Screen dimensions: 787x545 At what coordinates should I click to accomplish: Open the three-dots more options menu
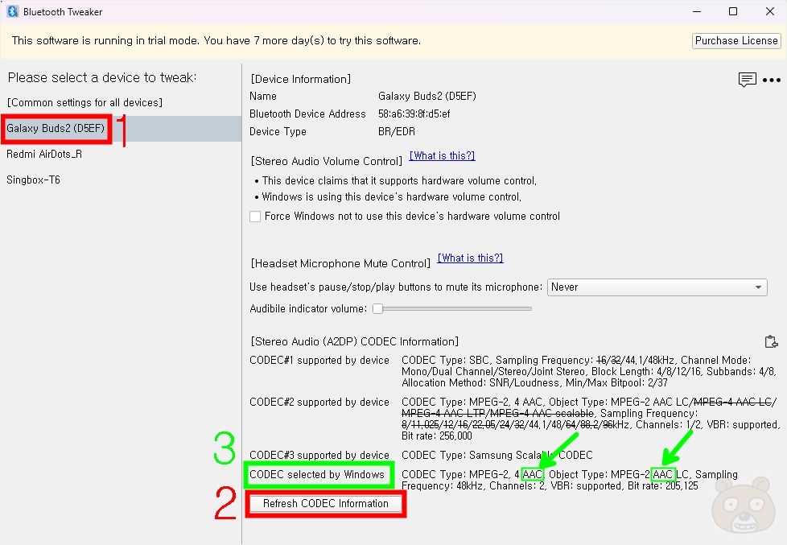click(x=772, y=80)
